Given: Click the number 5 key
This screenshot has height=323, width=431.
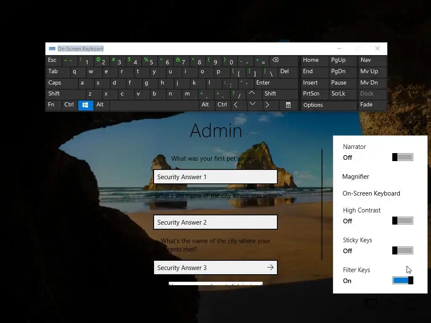Looking at the screenshot, I should point(150,61).
